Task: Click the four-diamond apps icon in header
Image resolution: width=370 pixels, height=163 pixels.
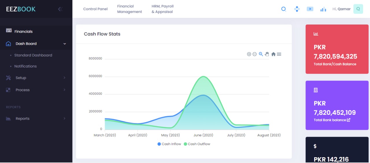Action: click(297, 9)
